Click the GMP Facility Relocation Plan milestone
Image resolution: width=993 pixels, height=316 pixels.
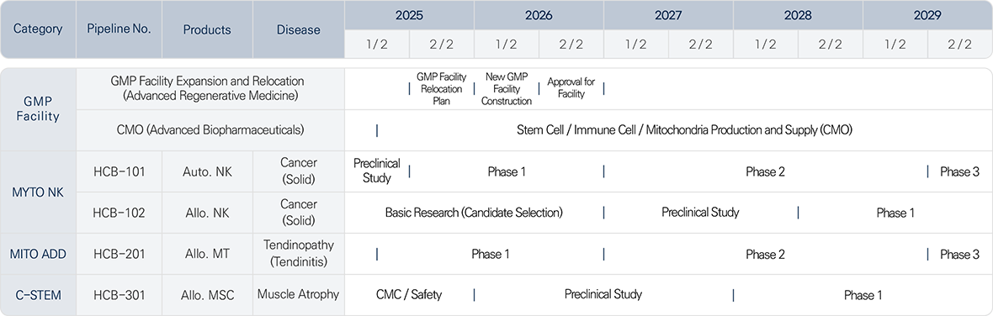442,88
